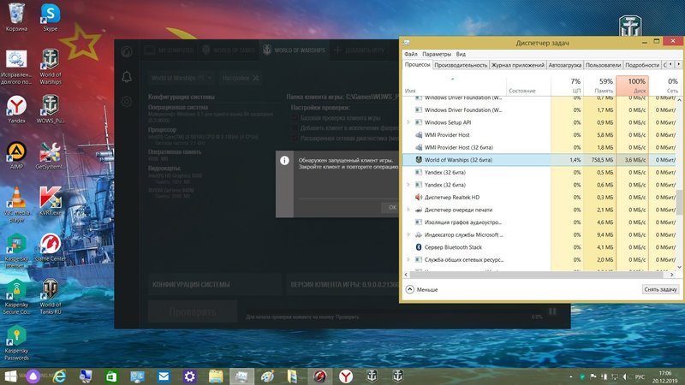
Task: Expand the Windows Setup API process
Action: click(408, 122)
